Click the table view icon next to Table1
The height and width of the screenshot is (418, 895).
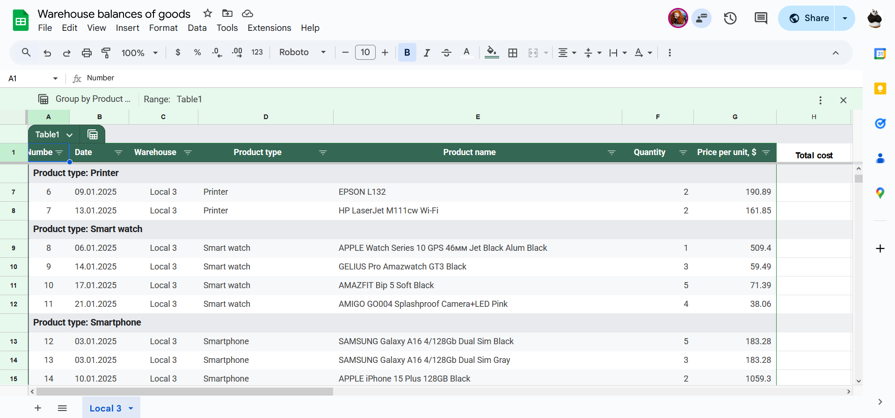point(93,135)
